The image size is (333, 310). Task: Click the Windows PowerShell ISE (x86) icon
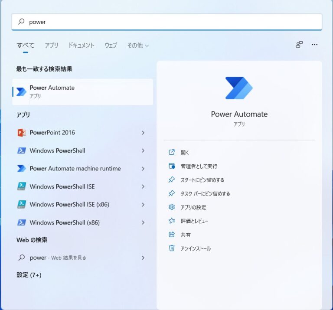21,205
